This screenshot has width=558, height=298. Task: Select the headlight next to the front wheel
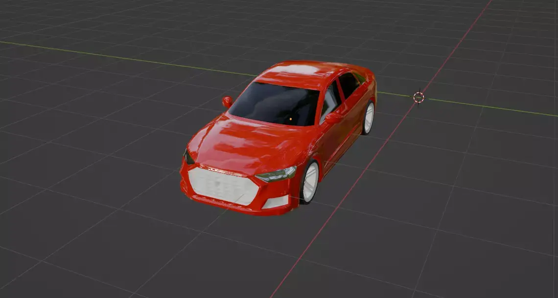point(276,174)
